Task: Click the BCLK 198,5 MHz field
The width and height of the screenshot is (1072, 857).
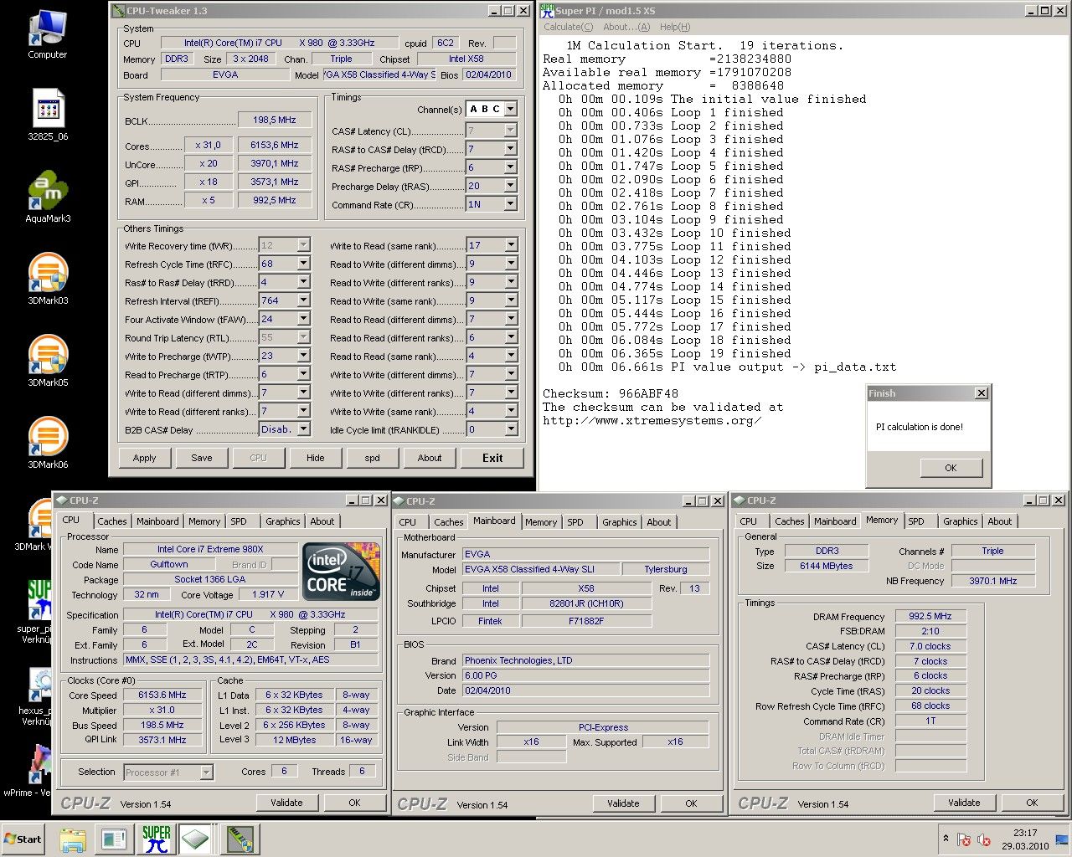Action: [x=275, y=120]
